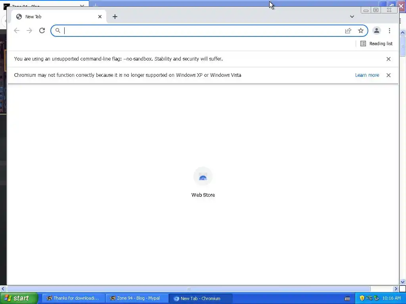Click the horizontal scrollbar thumb
Screen dimensions: 406x304
click(188, 289)
